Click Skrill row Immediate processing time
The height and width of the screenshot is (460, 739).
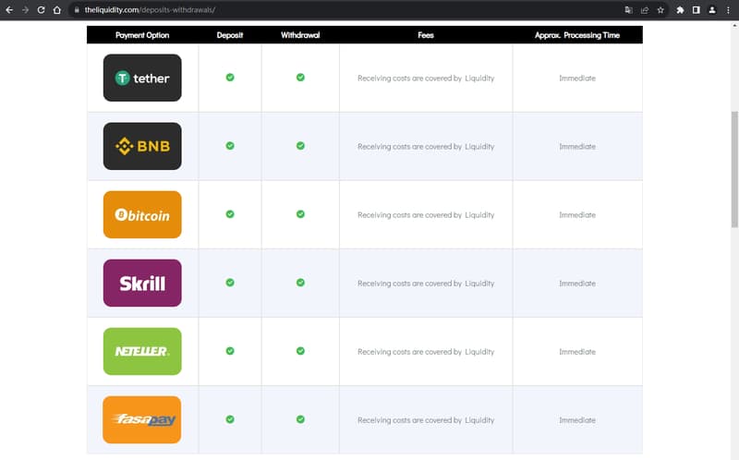pyautogui.click(x=577, y=284)
